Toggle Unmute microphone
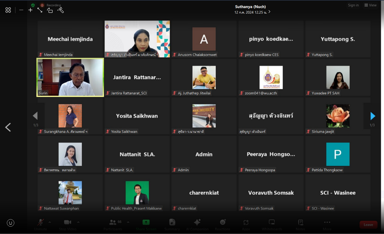This screenshot has height=234, width=384. [x=40, y=223]
